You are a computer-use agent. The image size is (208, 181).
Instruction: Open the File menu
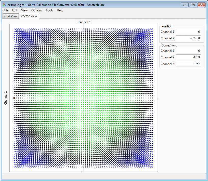tap(6, 10)
